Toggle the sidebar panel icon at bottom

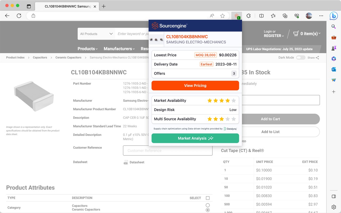pyautogui.click(x=334, y=196)
